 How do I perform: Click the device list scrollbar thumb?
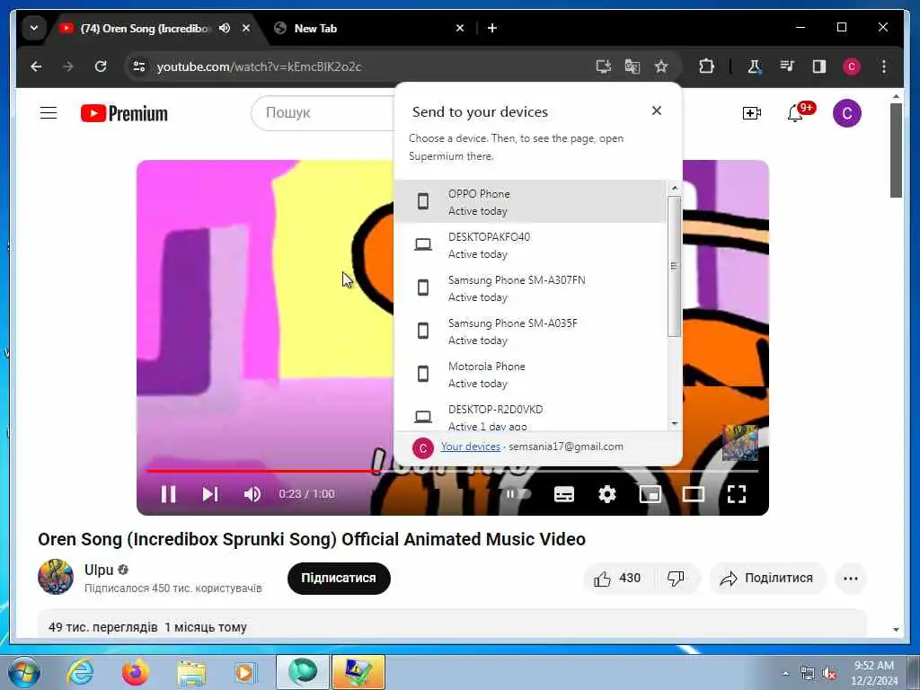coord(674,266)
